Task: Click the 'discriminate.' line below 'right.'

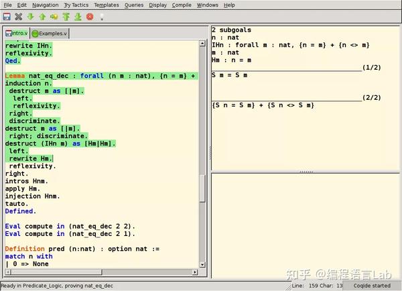Action: click(x=34, y=121)
